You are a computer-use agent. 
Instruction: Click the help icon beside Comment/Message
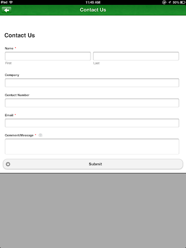41,135
